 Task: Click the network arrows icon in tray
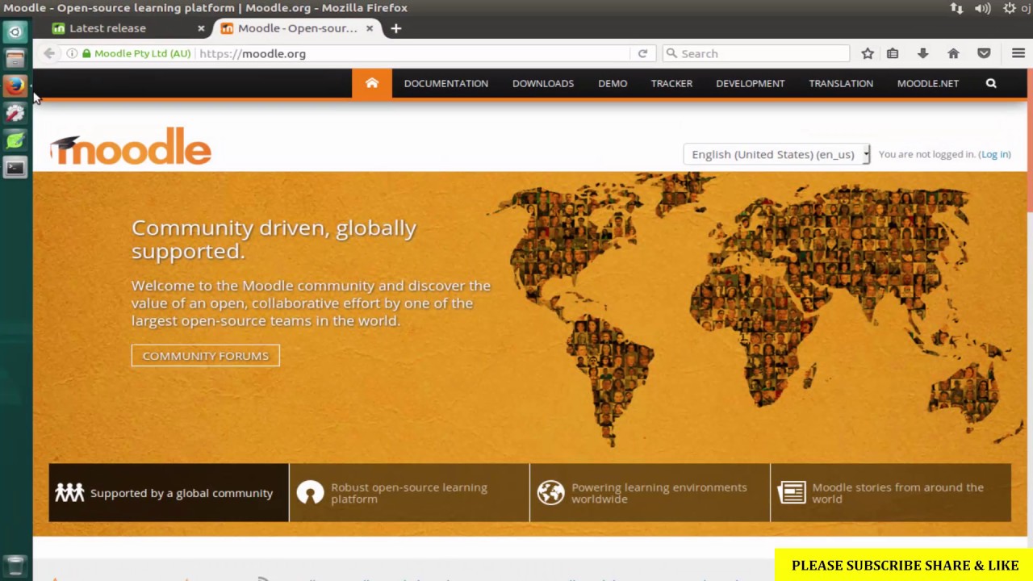click(x=956, y=8)
